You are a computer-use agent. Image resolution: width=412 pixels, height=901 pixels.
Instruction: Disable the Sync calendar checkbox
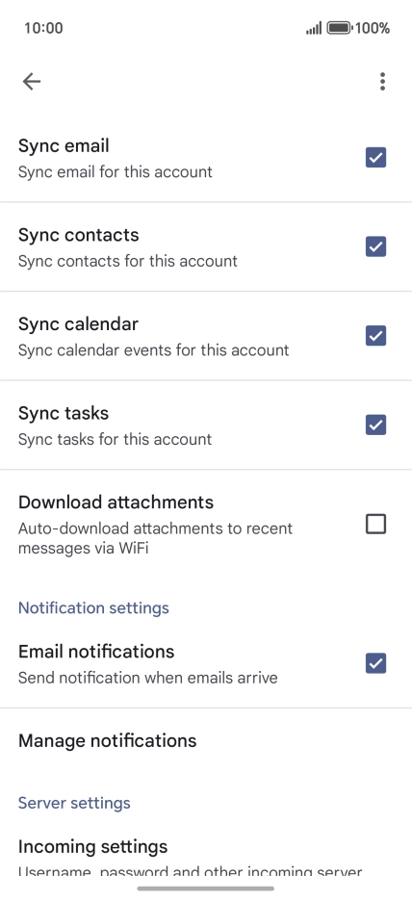point(375,336)
